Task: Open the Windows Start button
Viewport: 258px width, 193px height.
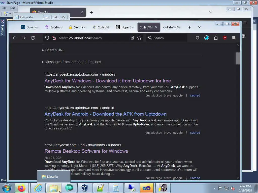Action: coord(7,188)
